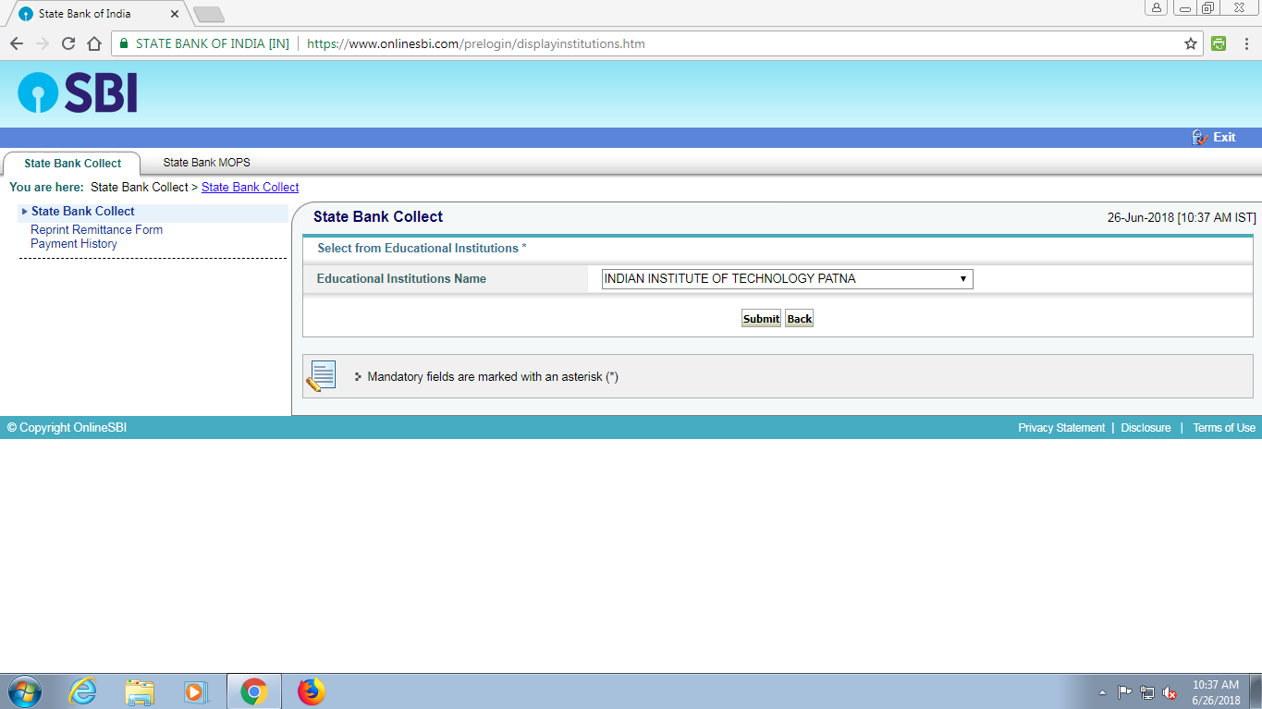The height and width of the screenshot is (709, 1262).
Task: Click 'Copyright OnlineSBI' footer text
Action: pyautogui.click(x=67, y=428)
